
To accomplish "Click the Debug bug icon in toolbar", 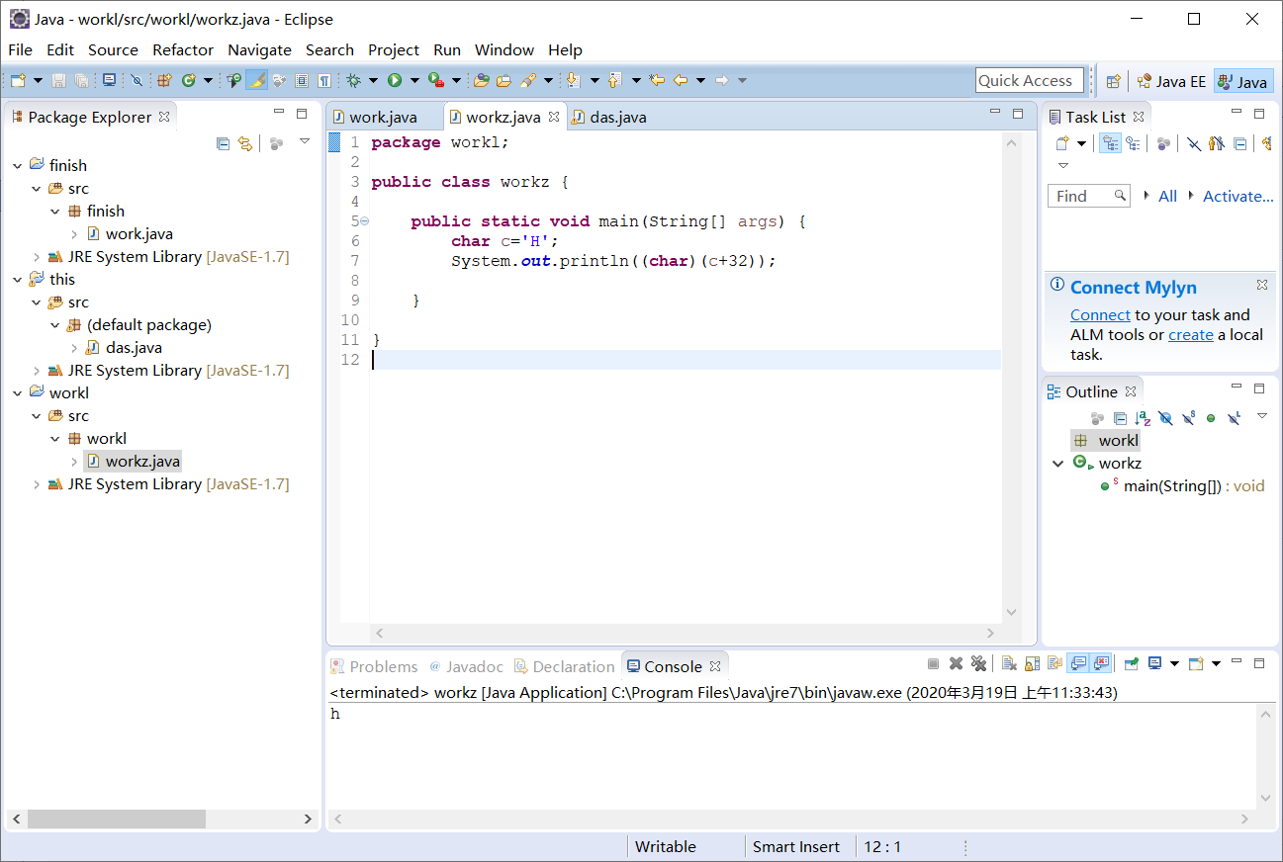I will (353, 80).
